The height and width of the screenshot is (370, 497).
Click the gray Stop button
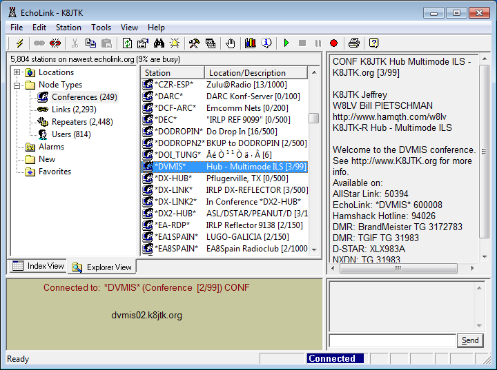coord(302,43)
